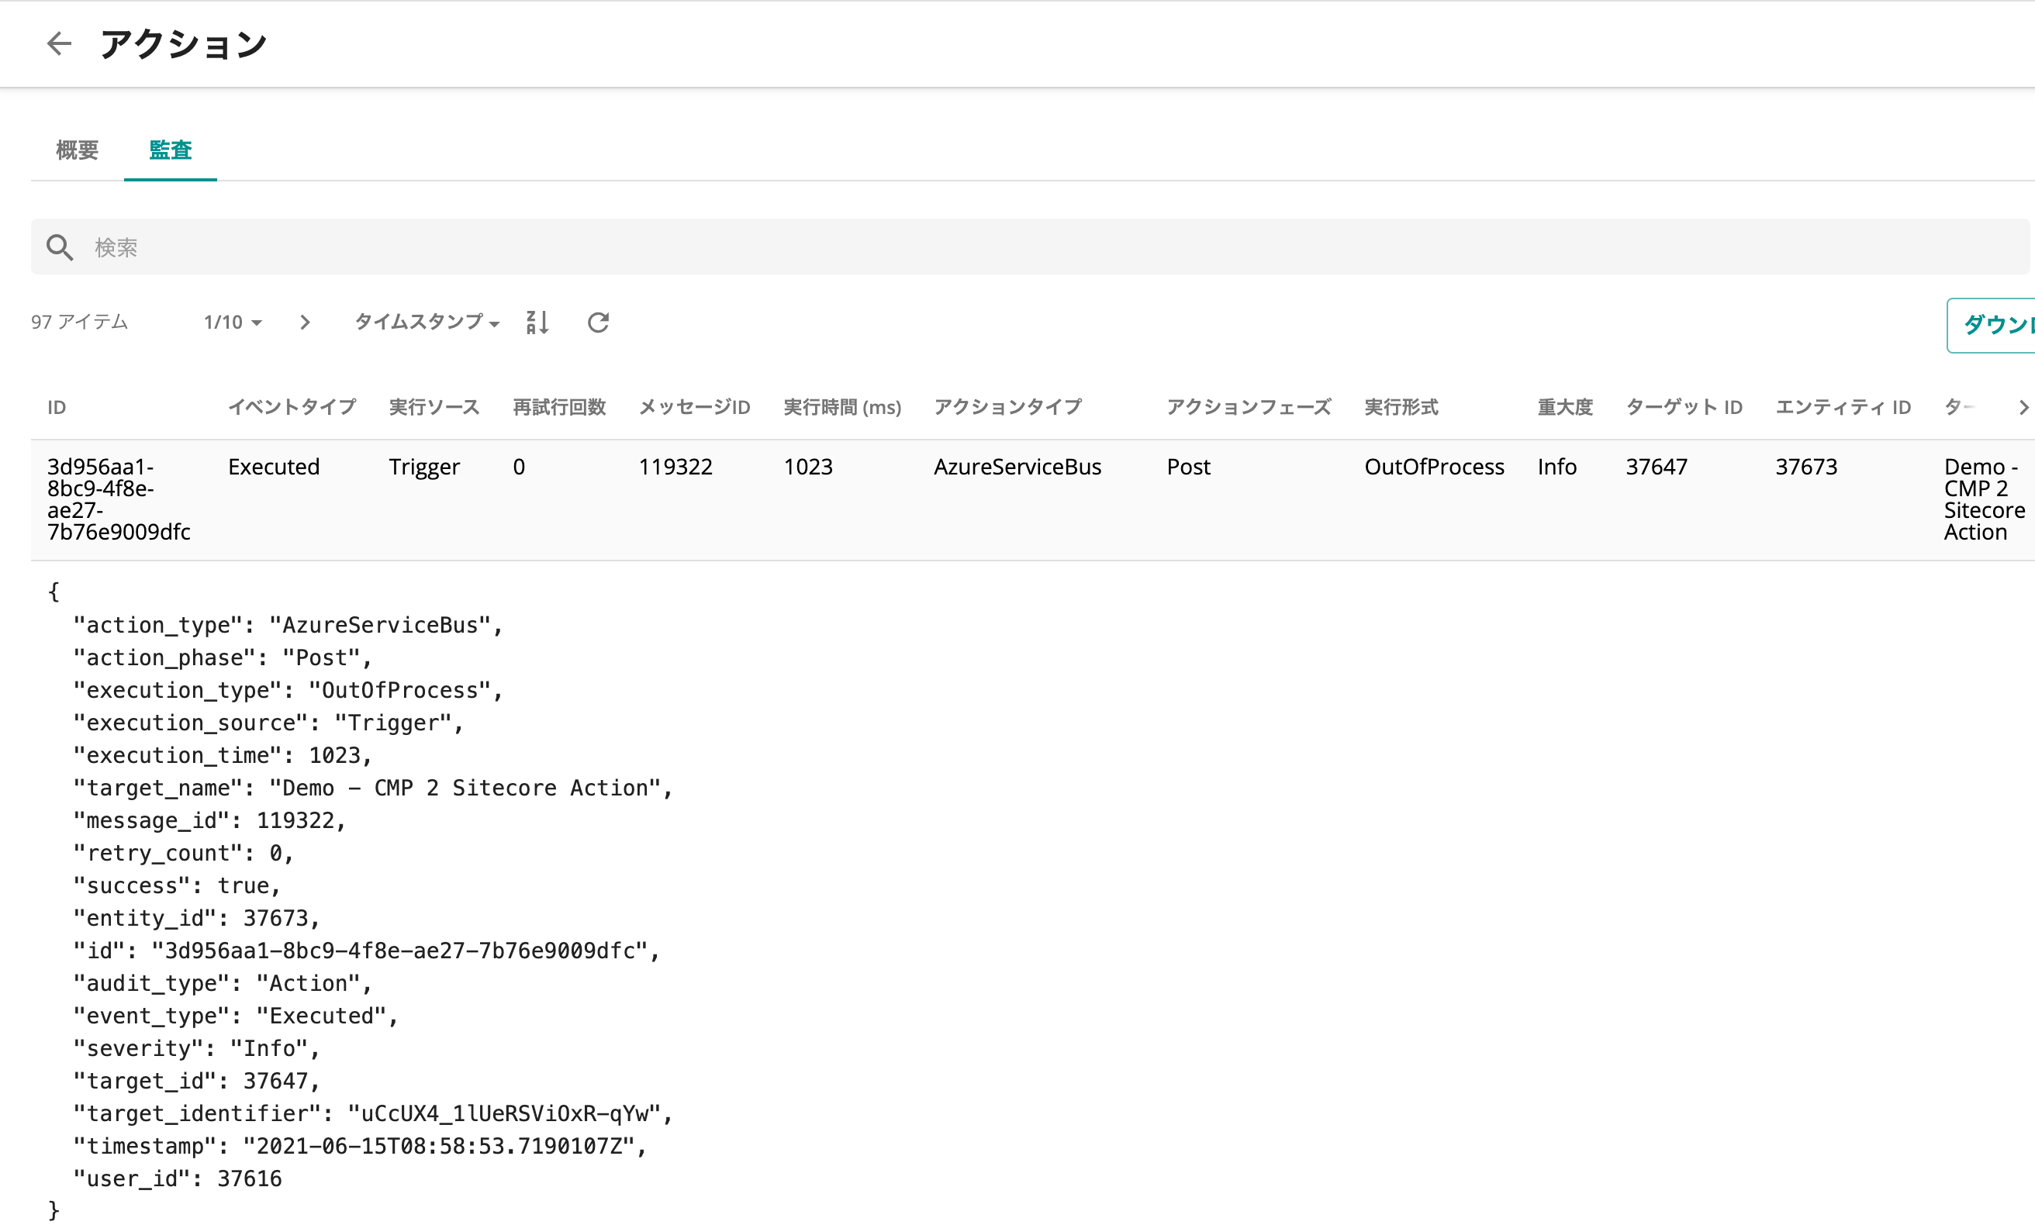Click the ID column header

click(56, 407)
